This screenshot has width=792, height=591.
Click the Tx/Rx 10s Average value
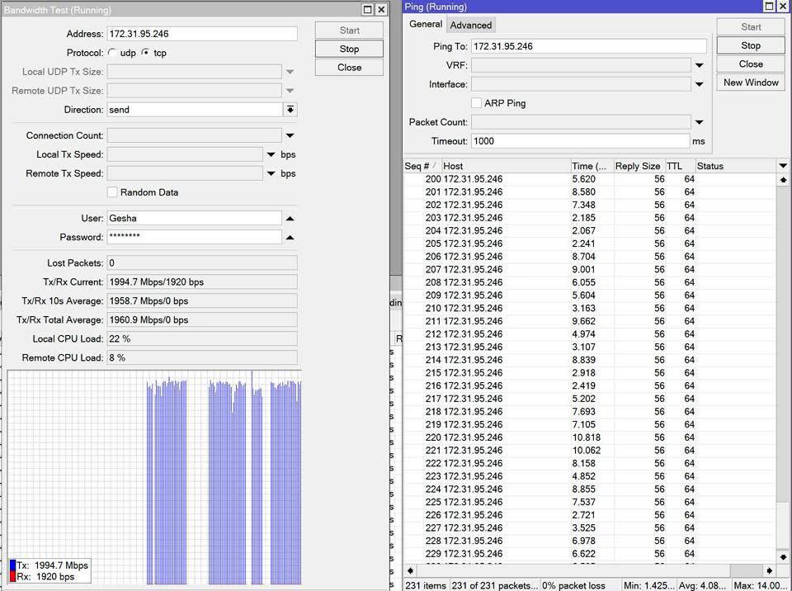point(202,300)
